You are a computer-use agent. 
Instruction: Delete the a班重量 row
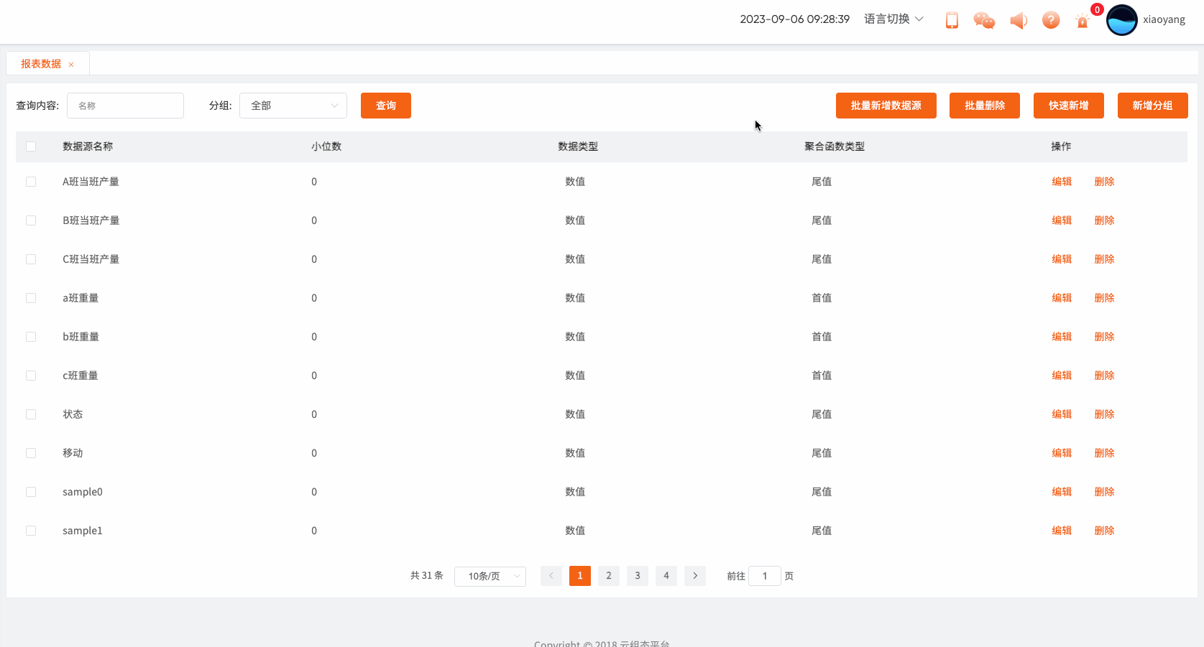pos(1104,298)
